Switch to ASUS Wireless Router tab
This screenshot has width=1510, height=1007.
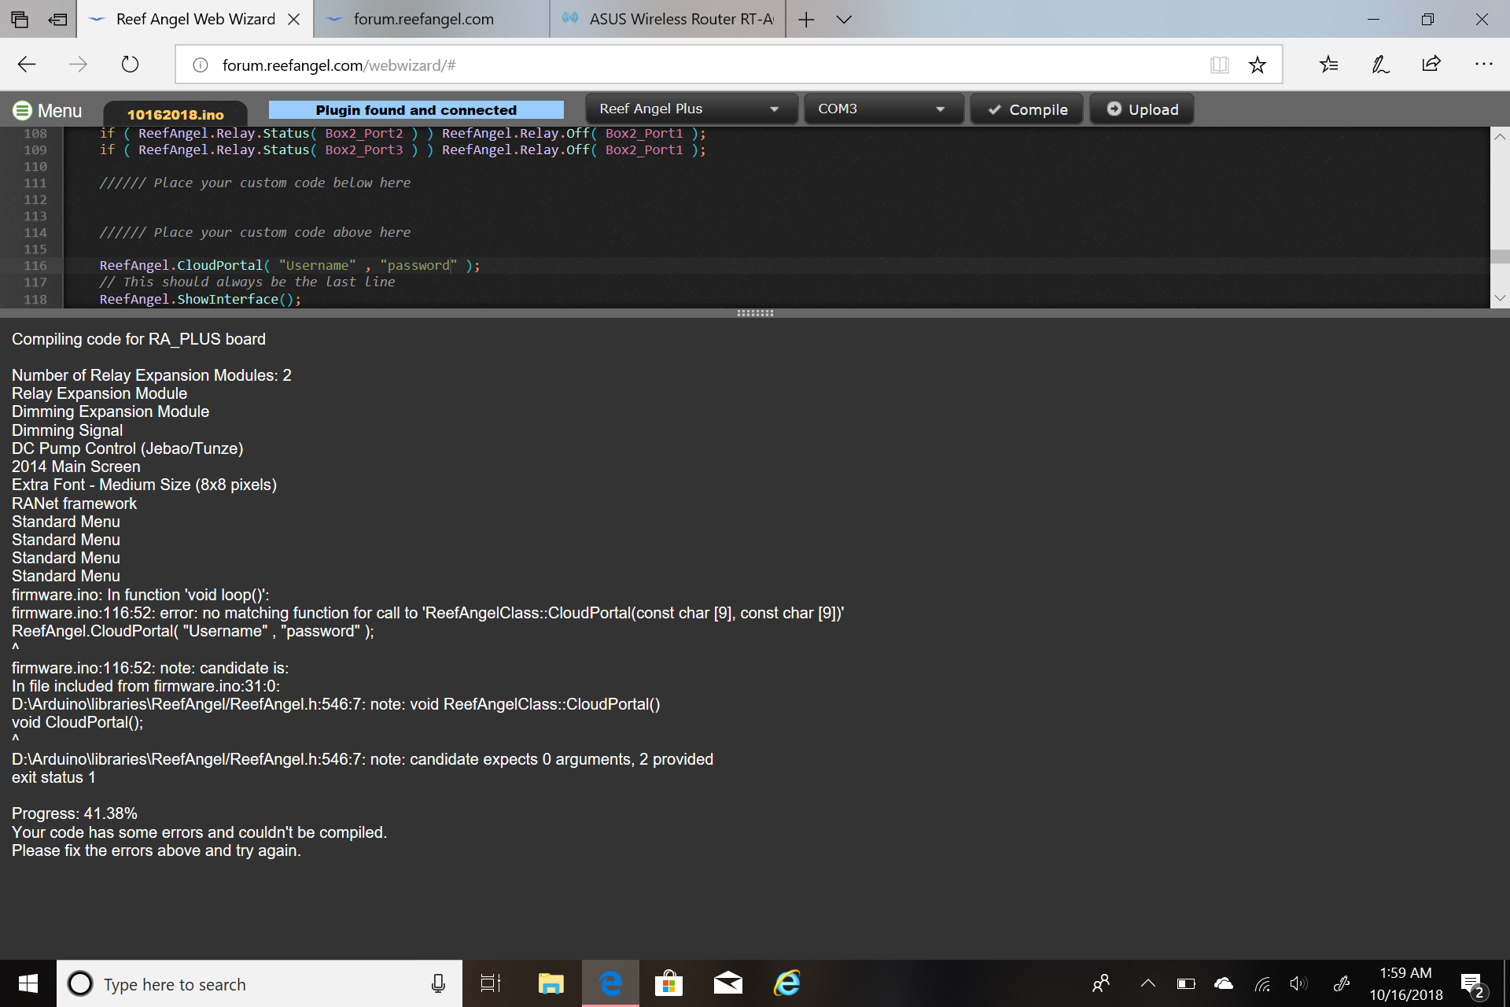(668, 19)
